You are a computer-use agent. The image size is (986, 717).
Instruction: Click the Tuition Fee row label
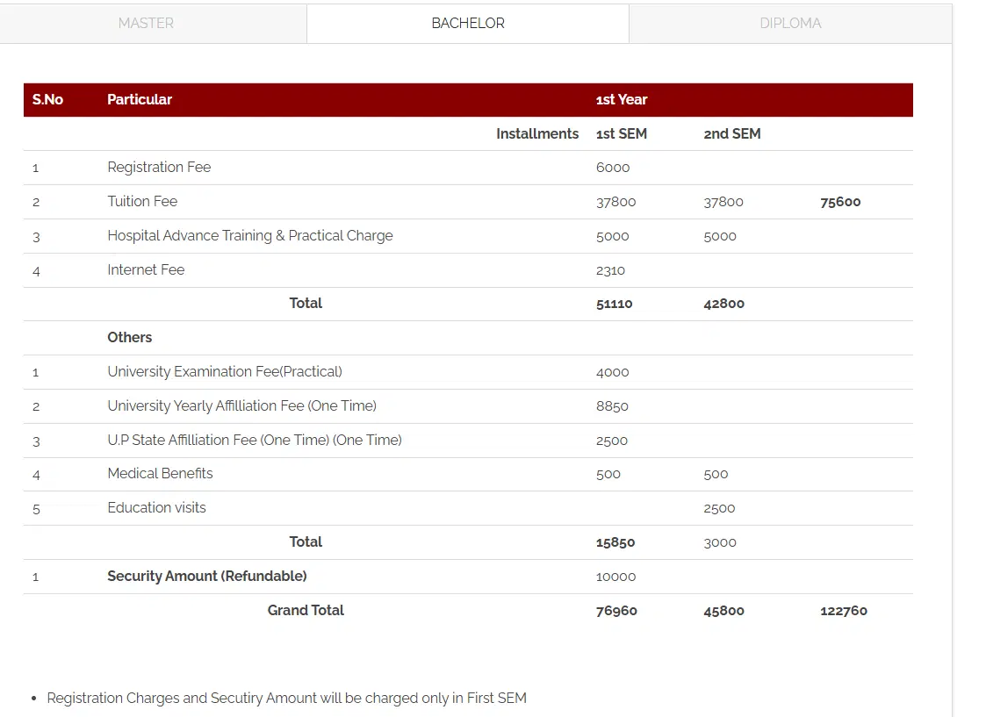pos(142,202)
